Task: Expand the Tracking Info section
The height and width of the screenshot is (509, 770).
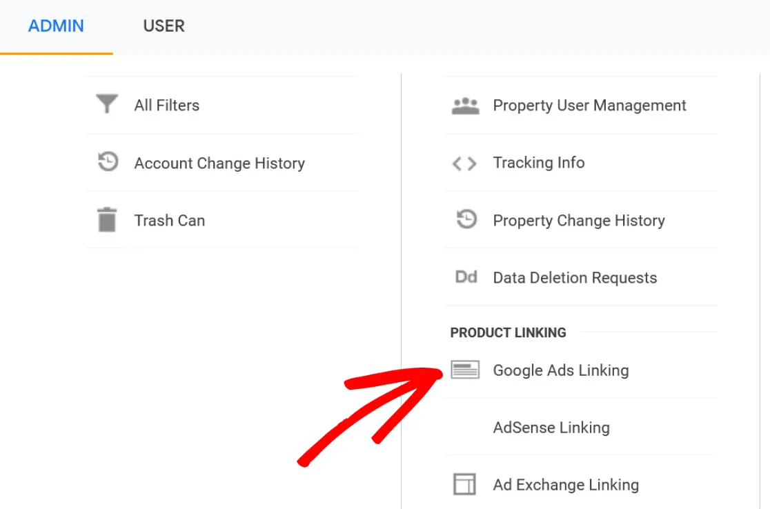Action: coord(539,163)
